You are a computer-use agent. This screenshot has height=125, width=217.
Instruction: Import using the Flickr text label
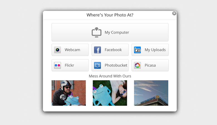click(69, 65)
